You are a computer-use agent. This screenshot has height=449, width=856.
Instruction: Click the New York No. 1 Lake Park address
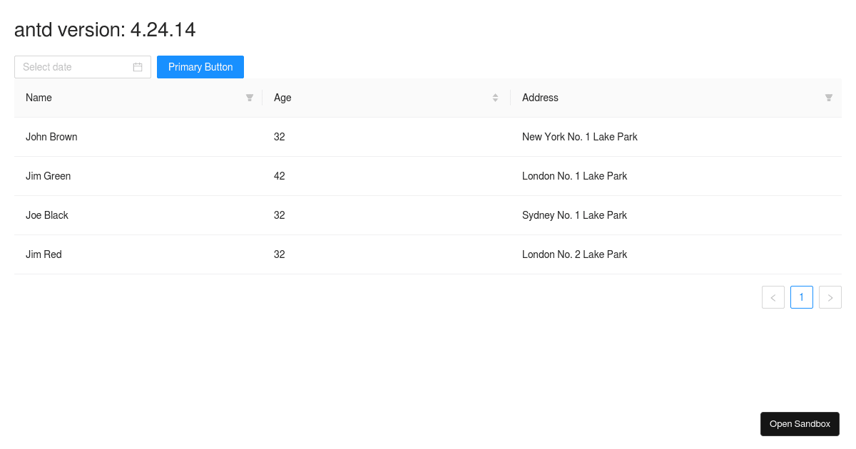coord(579,137)
